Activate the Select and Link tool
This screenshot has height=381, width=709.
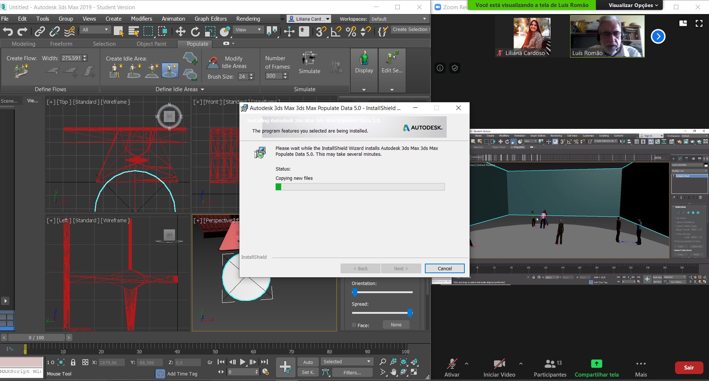tap(40, 32)
